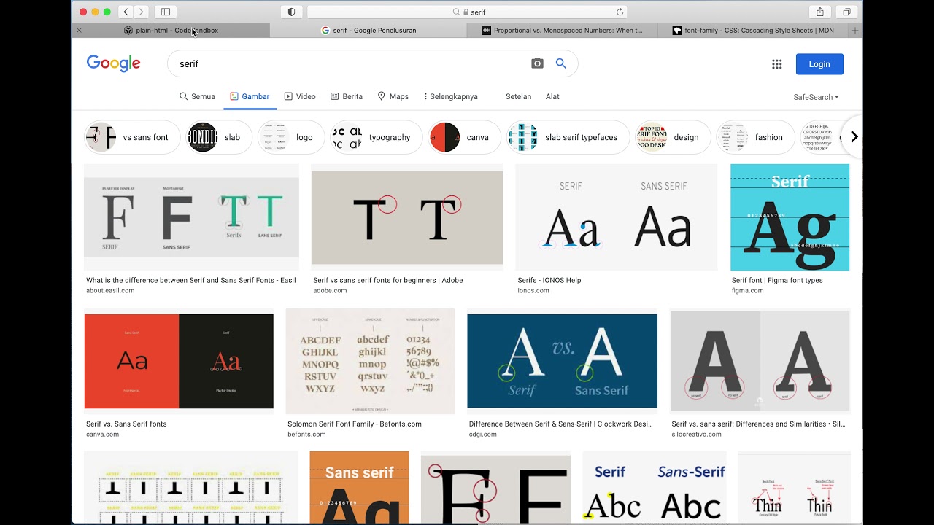
Task: Click silocreativo.com source text
Action: click(x=696, y=434)
